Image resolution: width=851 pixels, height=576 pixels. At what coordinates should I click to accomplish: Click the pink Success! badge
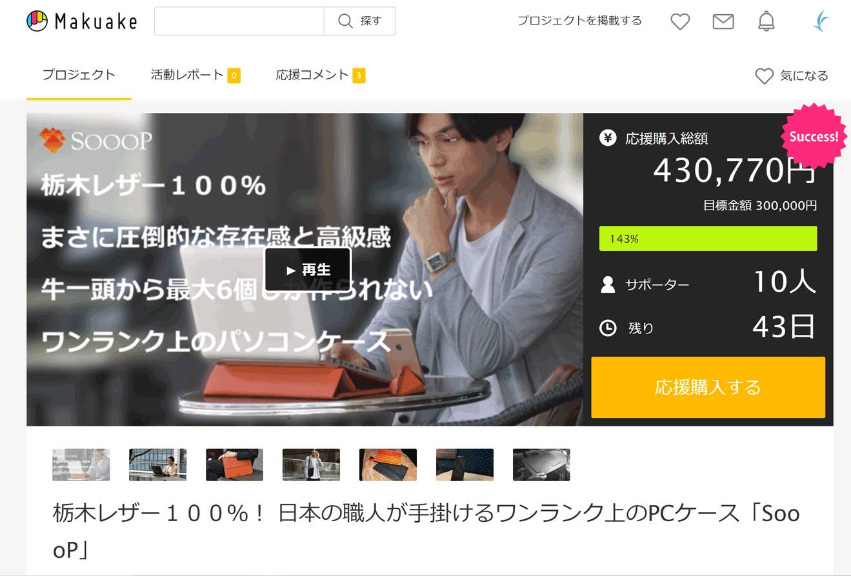click(814, 137)
